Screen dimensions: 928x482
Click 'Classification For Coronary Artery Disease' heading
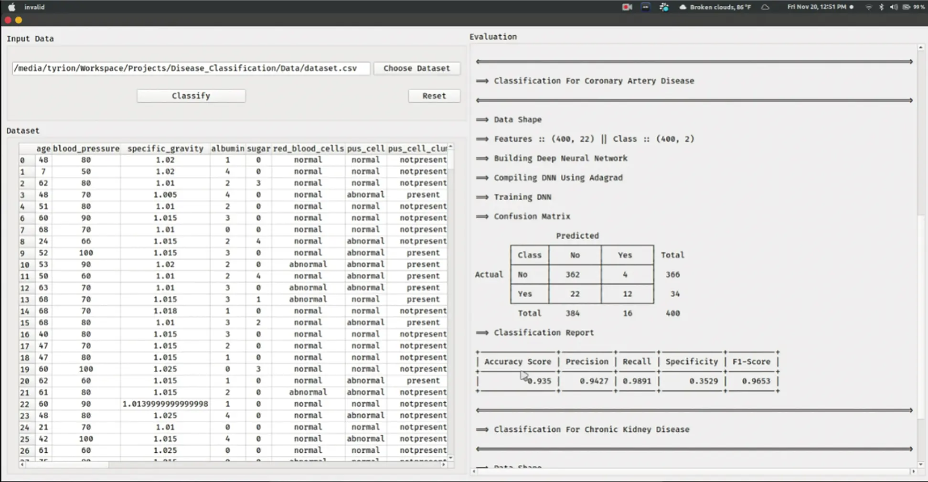point(594,81)
